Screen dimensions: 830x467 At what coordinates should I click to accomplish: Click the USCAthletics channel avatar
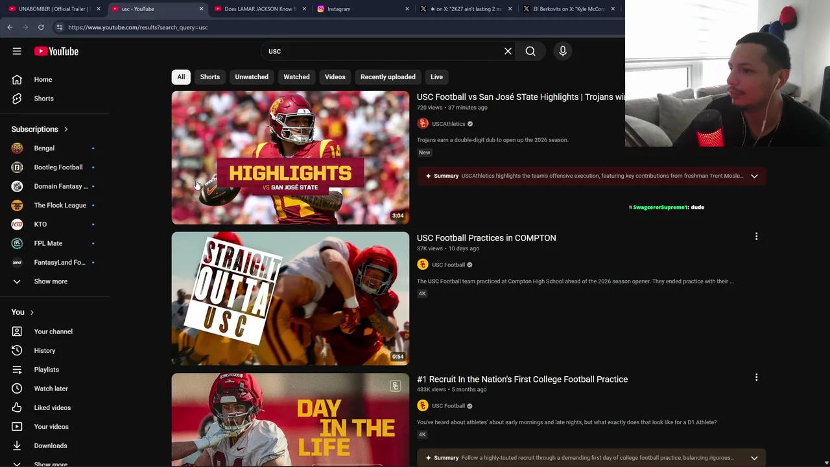[x=423, y=124]
